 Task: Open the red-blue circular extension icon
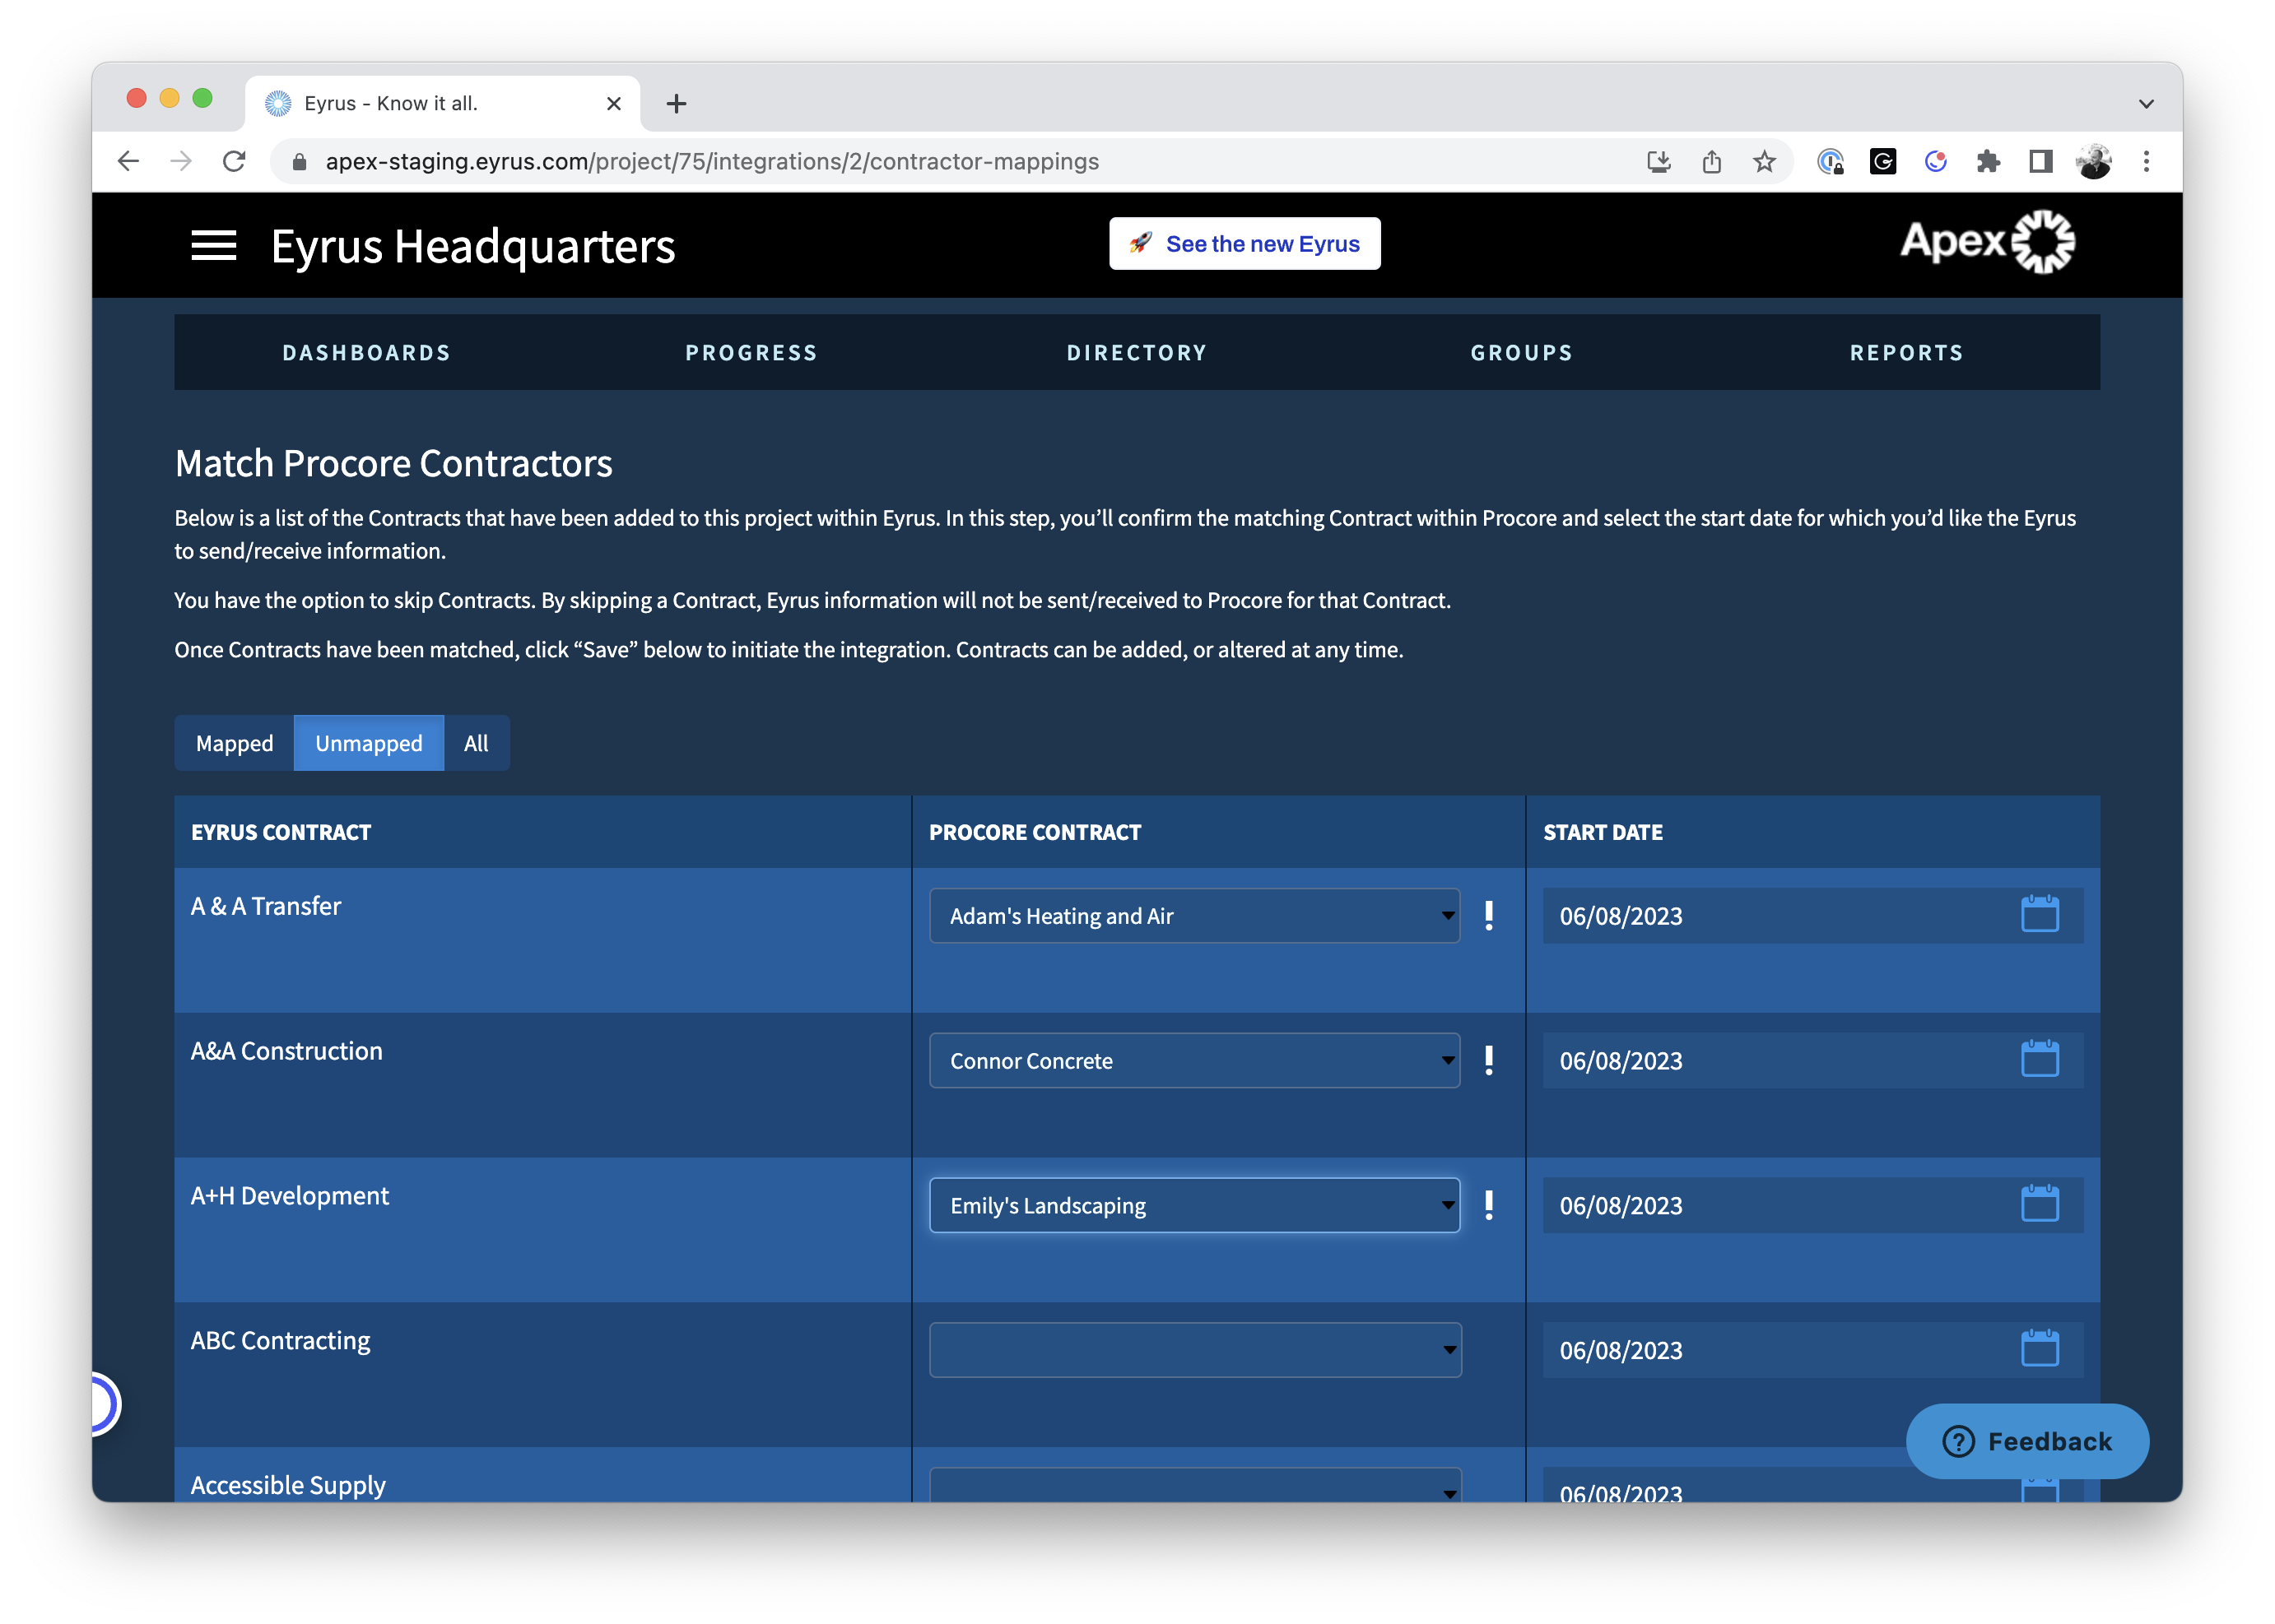pyautogui.click(x=1936, y=161)
